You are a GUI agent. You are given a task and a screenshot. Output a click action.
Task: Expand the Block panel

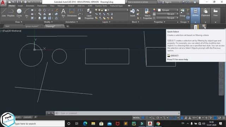[x=136, y=22]
